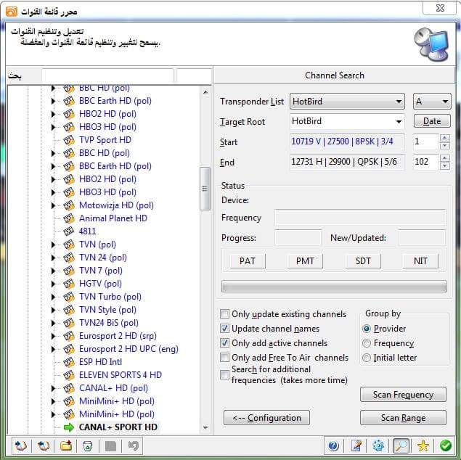Open the A dropdown next to Transponder List
The image size is (461, 460).
432,102
